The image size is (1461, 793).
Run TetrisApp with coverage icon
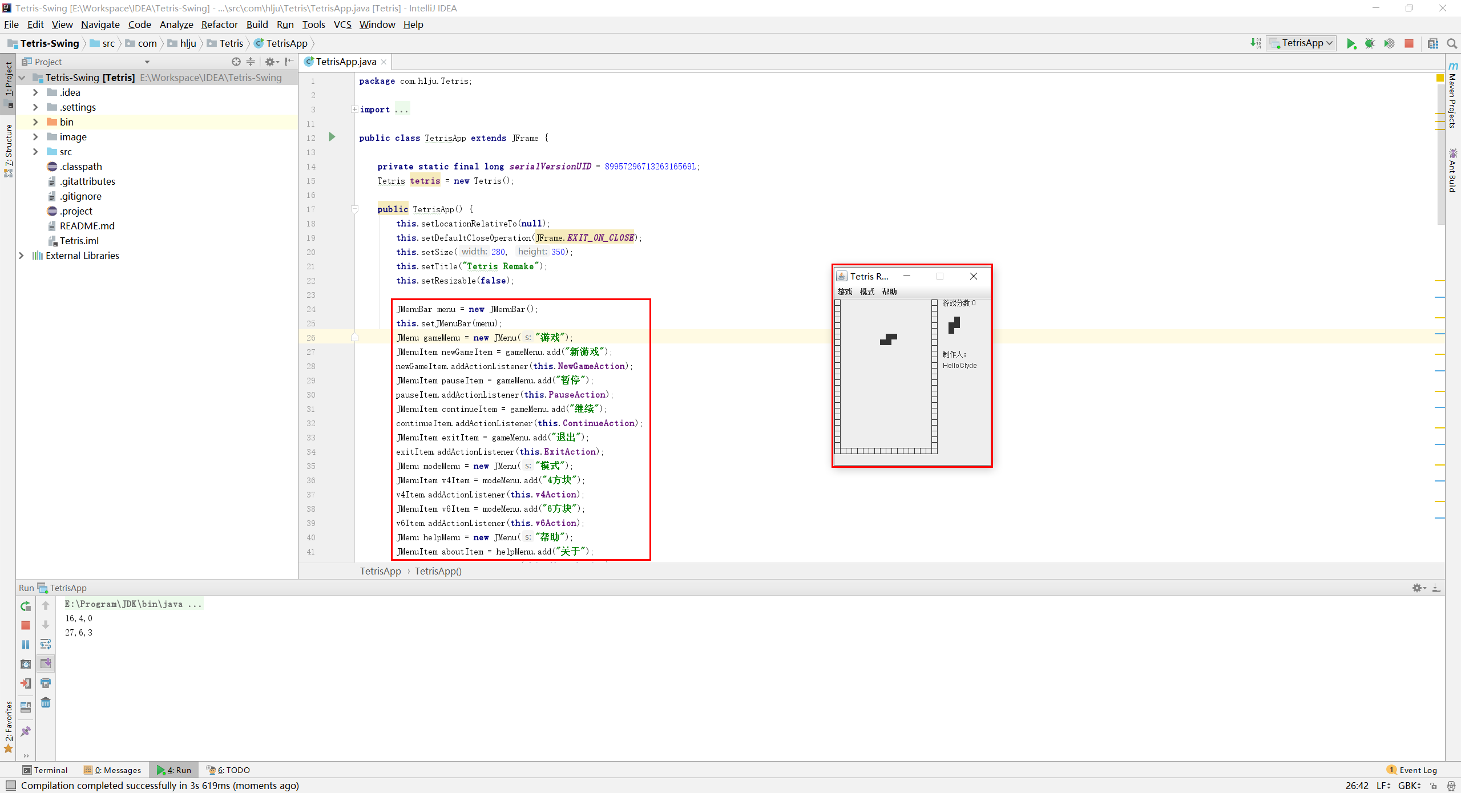(1389, 43)
